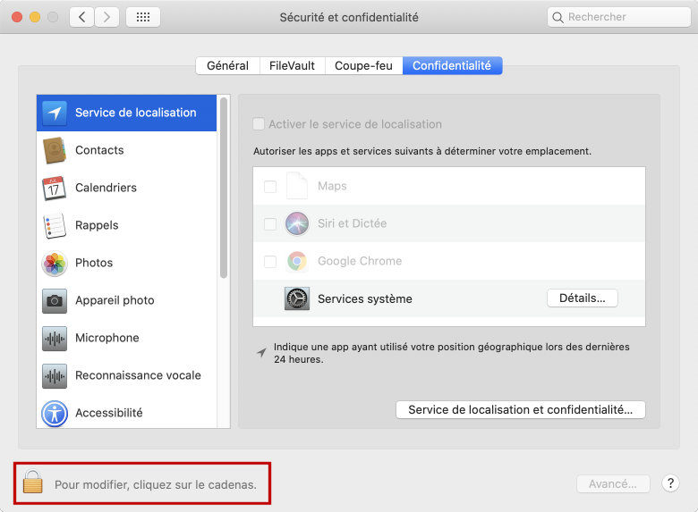Click the Maps app name text
This screenshot has height=512, width=698.
tap(332, 186)
